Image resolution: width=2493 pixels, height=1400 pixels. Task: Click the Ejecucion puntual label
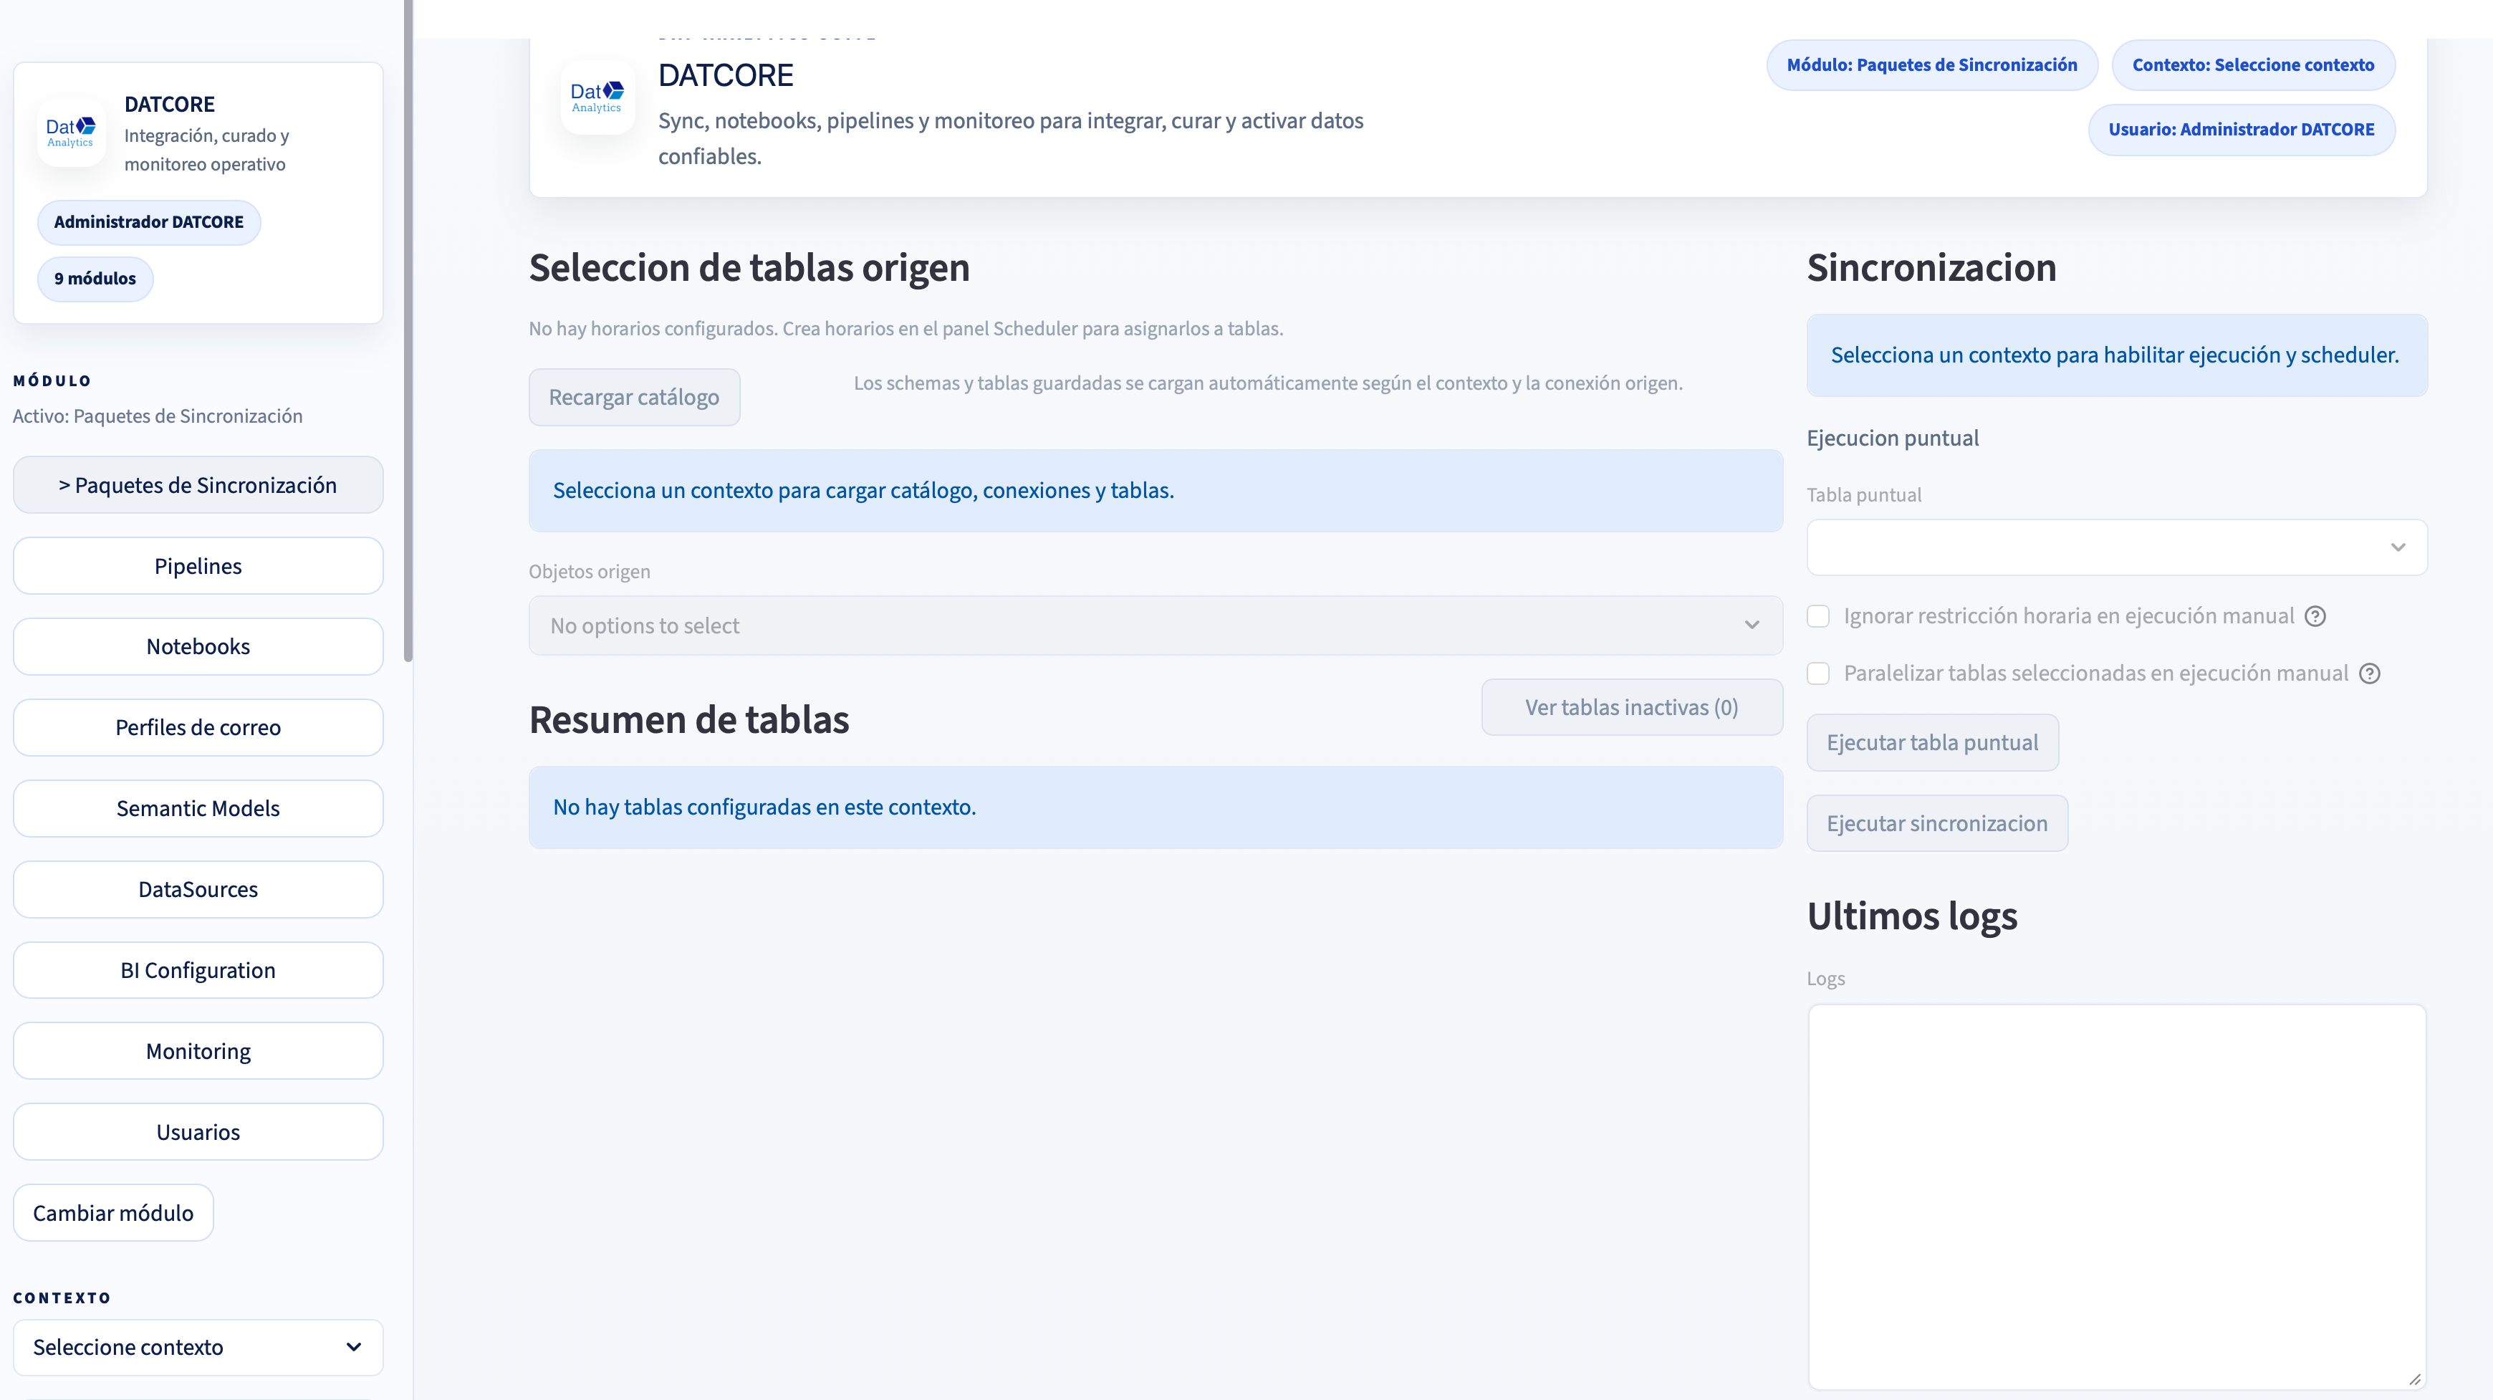coord(1892,438)
